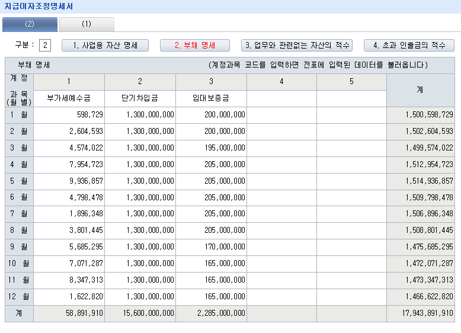The height and width of the screenshot is (333, 461).
Task: Select 2. 부채 명세 button
Action: click(194, 46)
